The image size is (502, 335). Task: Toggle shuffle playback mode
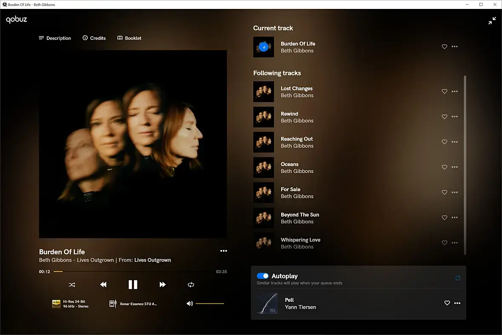pyautogui.click(x=72, y=285)
